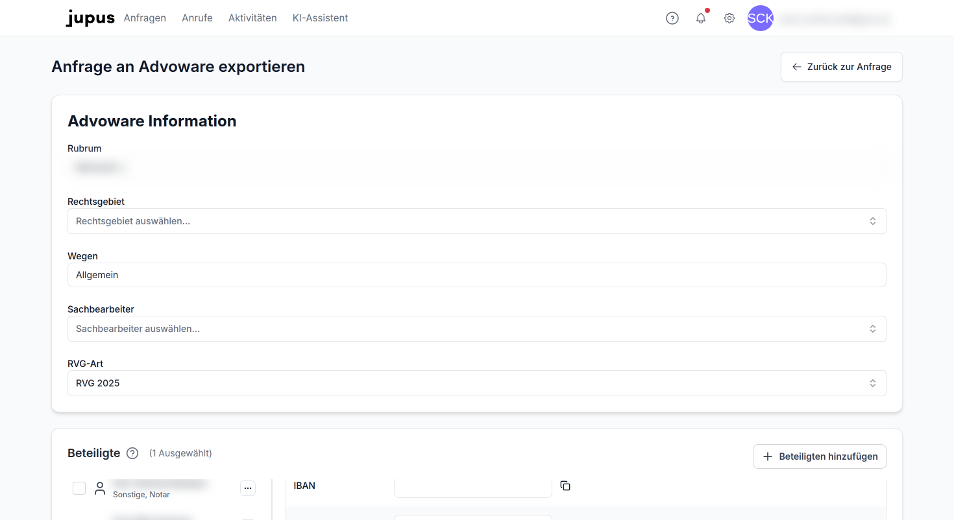Open the help question mark icon in header

pos(672,18)
